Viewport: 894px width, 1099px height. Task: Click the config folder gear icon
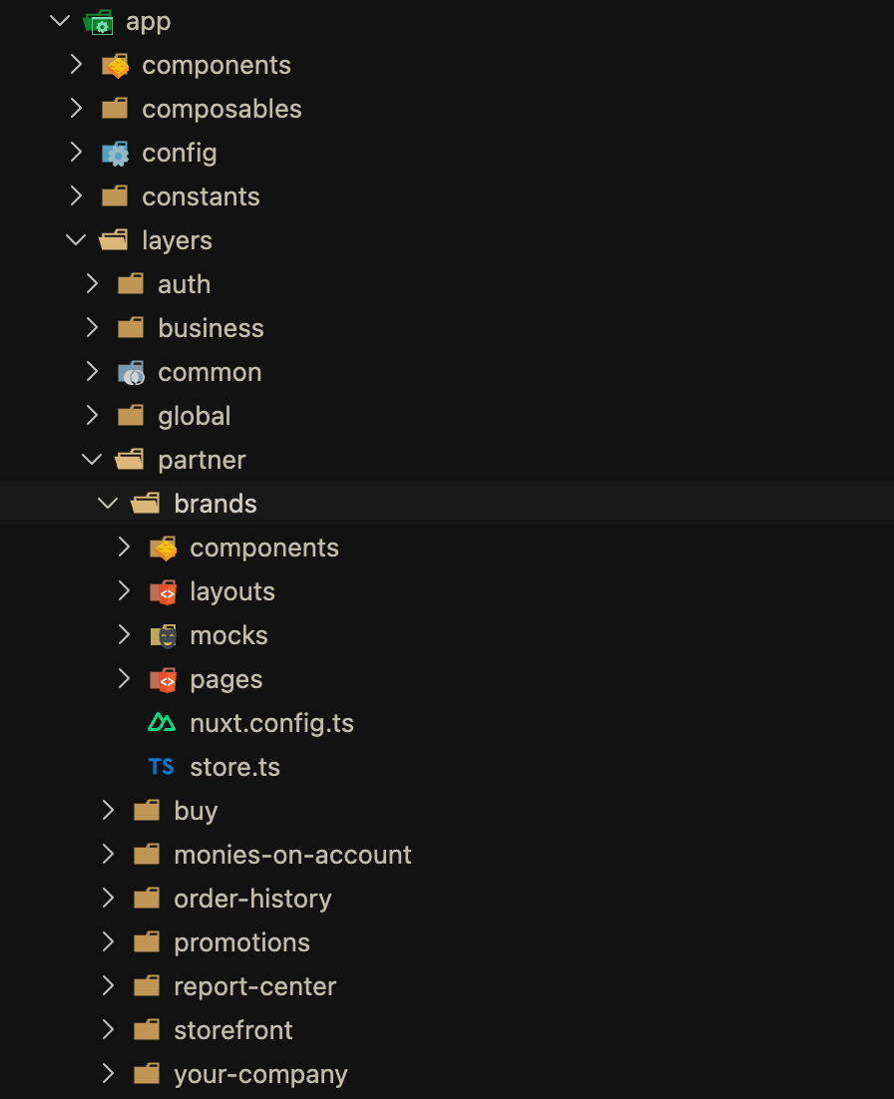pos(115,153)
